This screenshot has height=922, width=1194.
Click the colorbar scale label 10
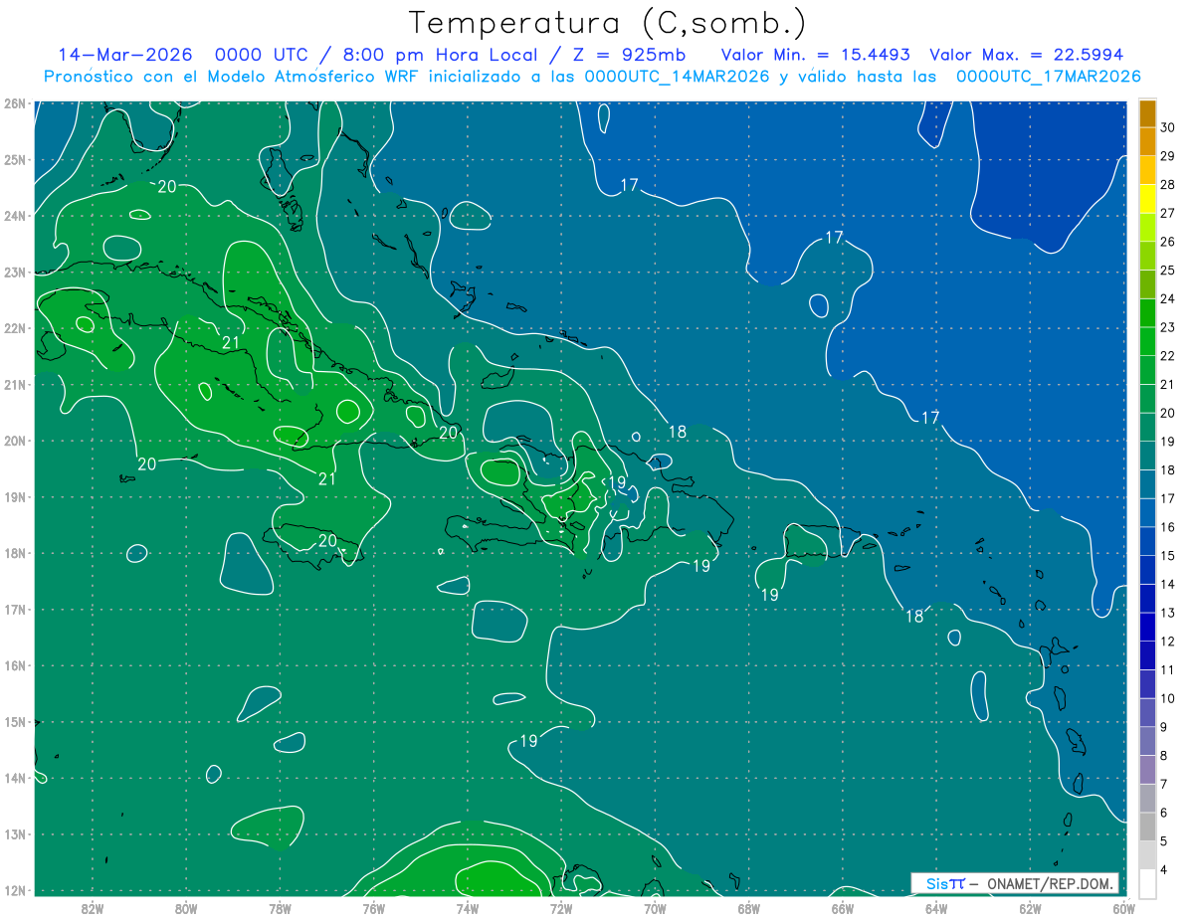(x=1167, y=698)
